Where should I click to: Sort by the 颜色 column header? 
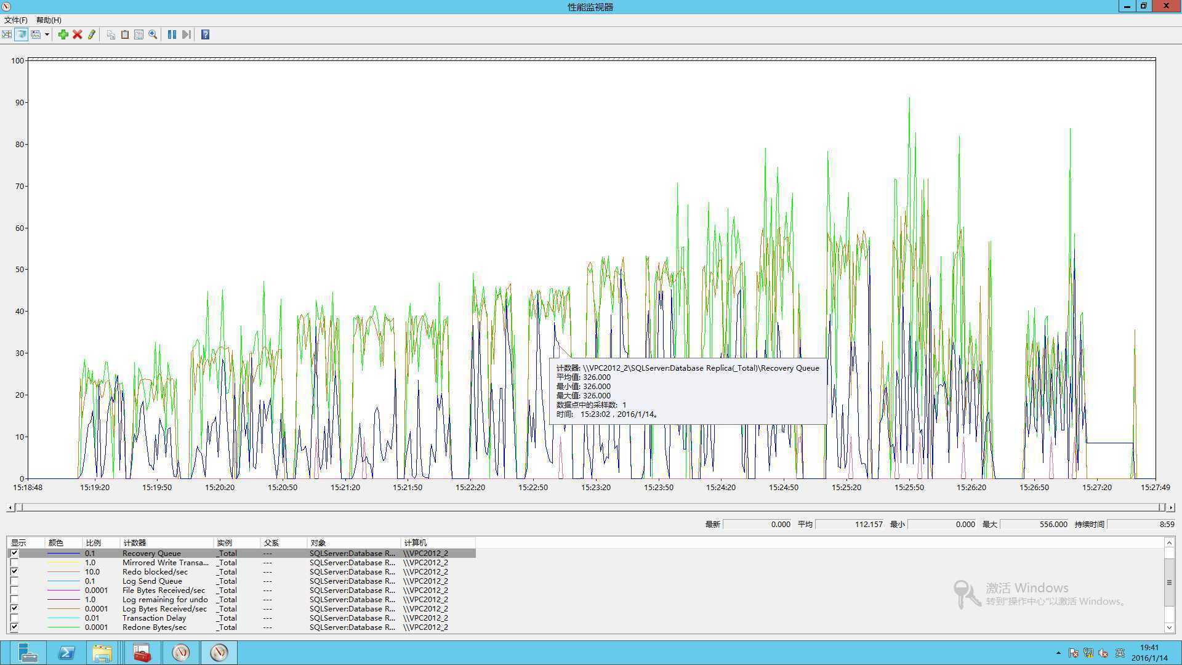63,542
